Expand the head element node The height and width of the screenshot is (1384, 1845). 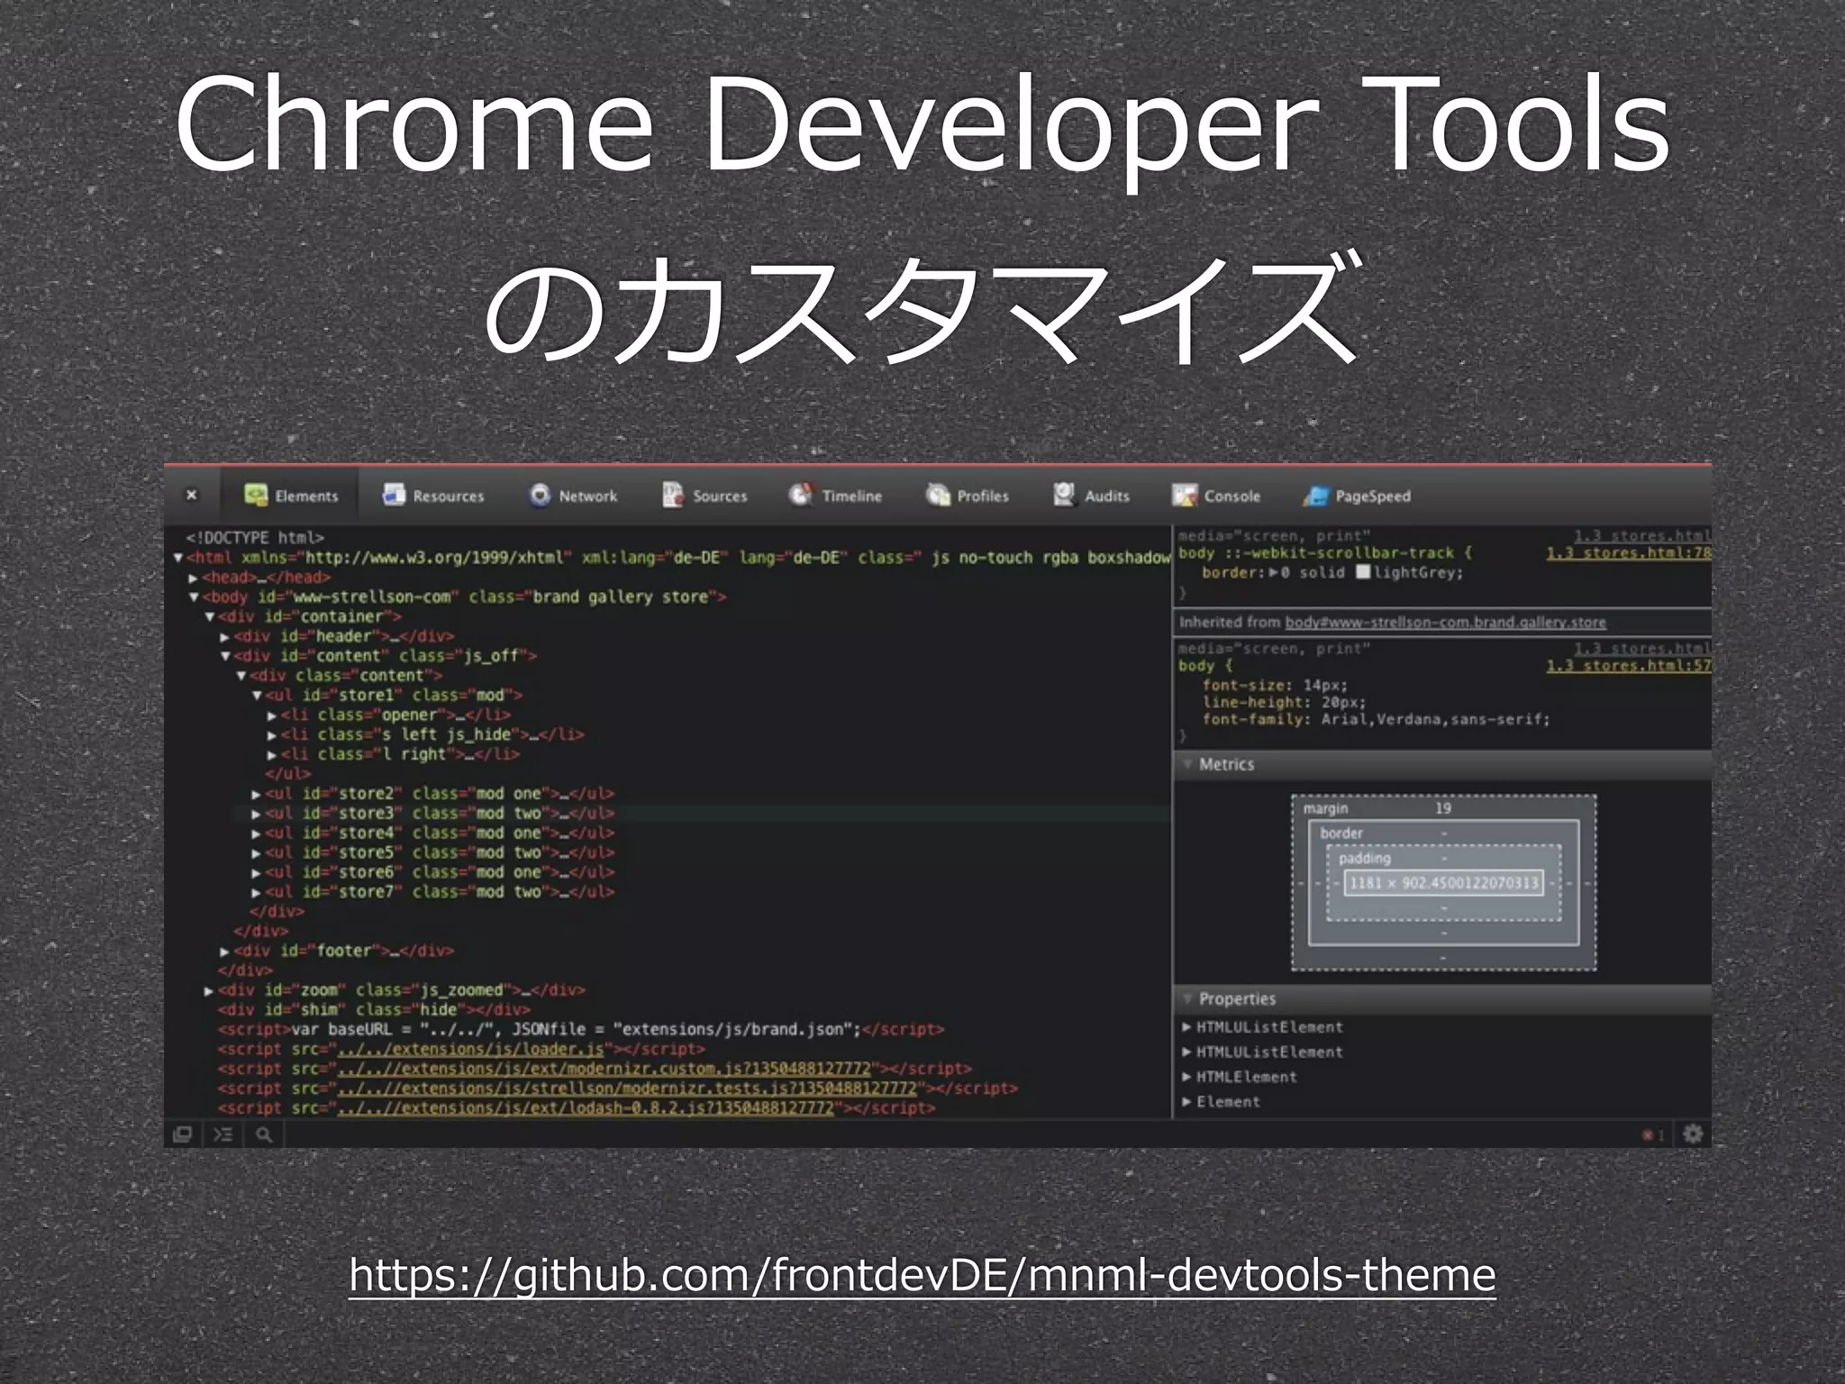click(x=194, y=578)
